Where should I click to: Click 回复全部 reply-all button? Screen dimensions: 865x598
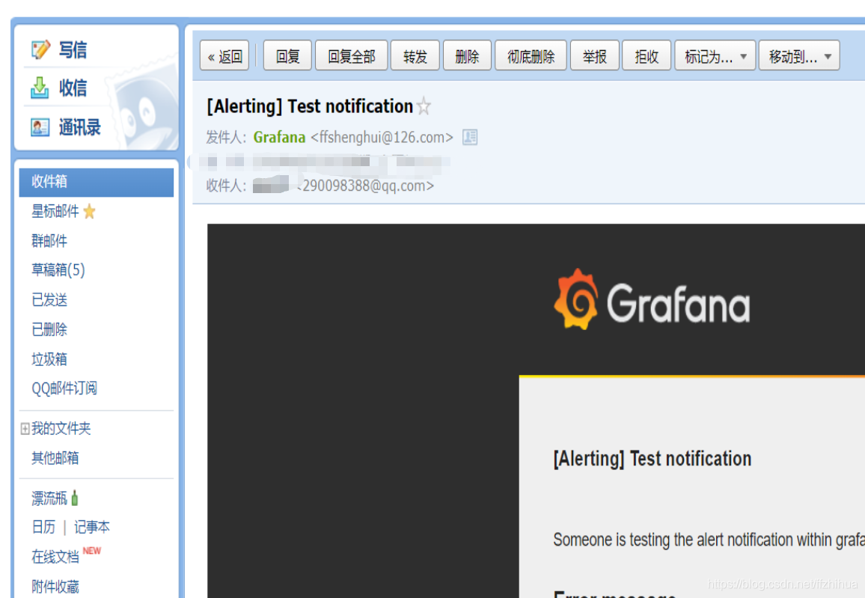352,55
